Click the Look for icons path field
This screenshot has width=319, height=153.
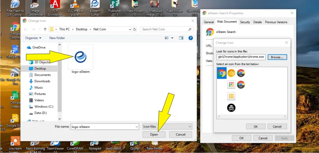(x=241, y=57)
